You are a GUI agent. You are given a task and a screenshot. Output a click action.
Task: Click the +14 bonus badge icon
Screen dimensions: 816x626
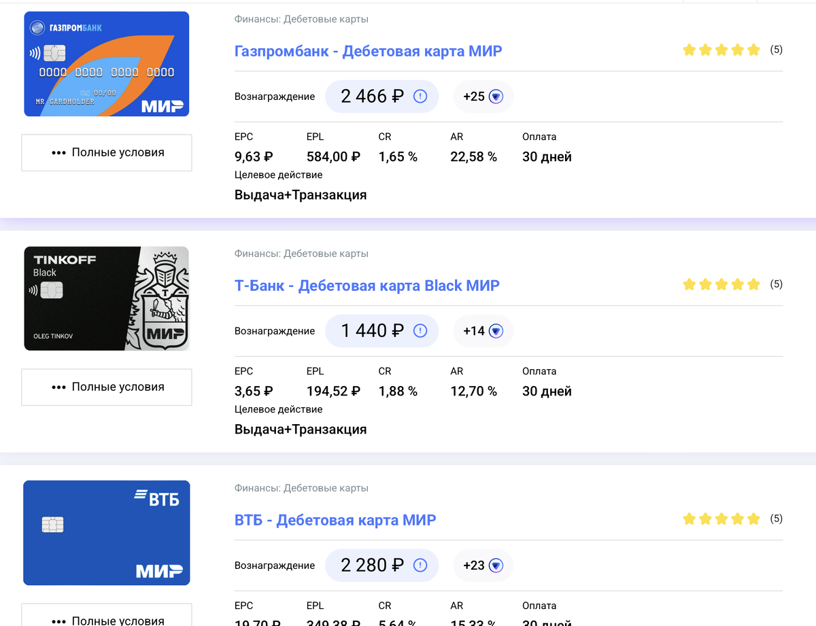(x=496, y=331)
